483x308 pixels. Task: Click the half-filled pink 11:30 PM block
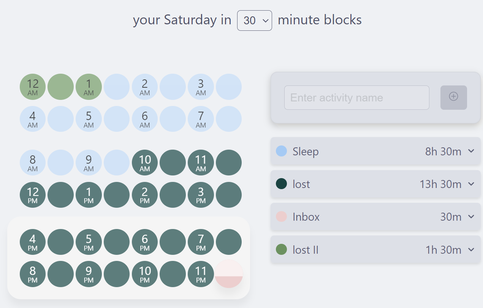pos(229,274)
